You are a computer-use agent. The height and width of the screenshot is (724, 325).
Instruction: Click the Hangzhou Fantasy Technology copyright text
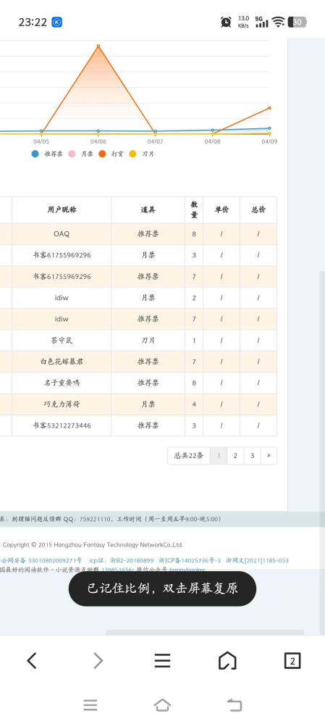(93, 545)
